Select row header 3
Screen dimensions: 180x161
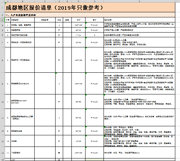pyautogui.click(x=3, y=20)
